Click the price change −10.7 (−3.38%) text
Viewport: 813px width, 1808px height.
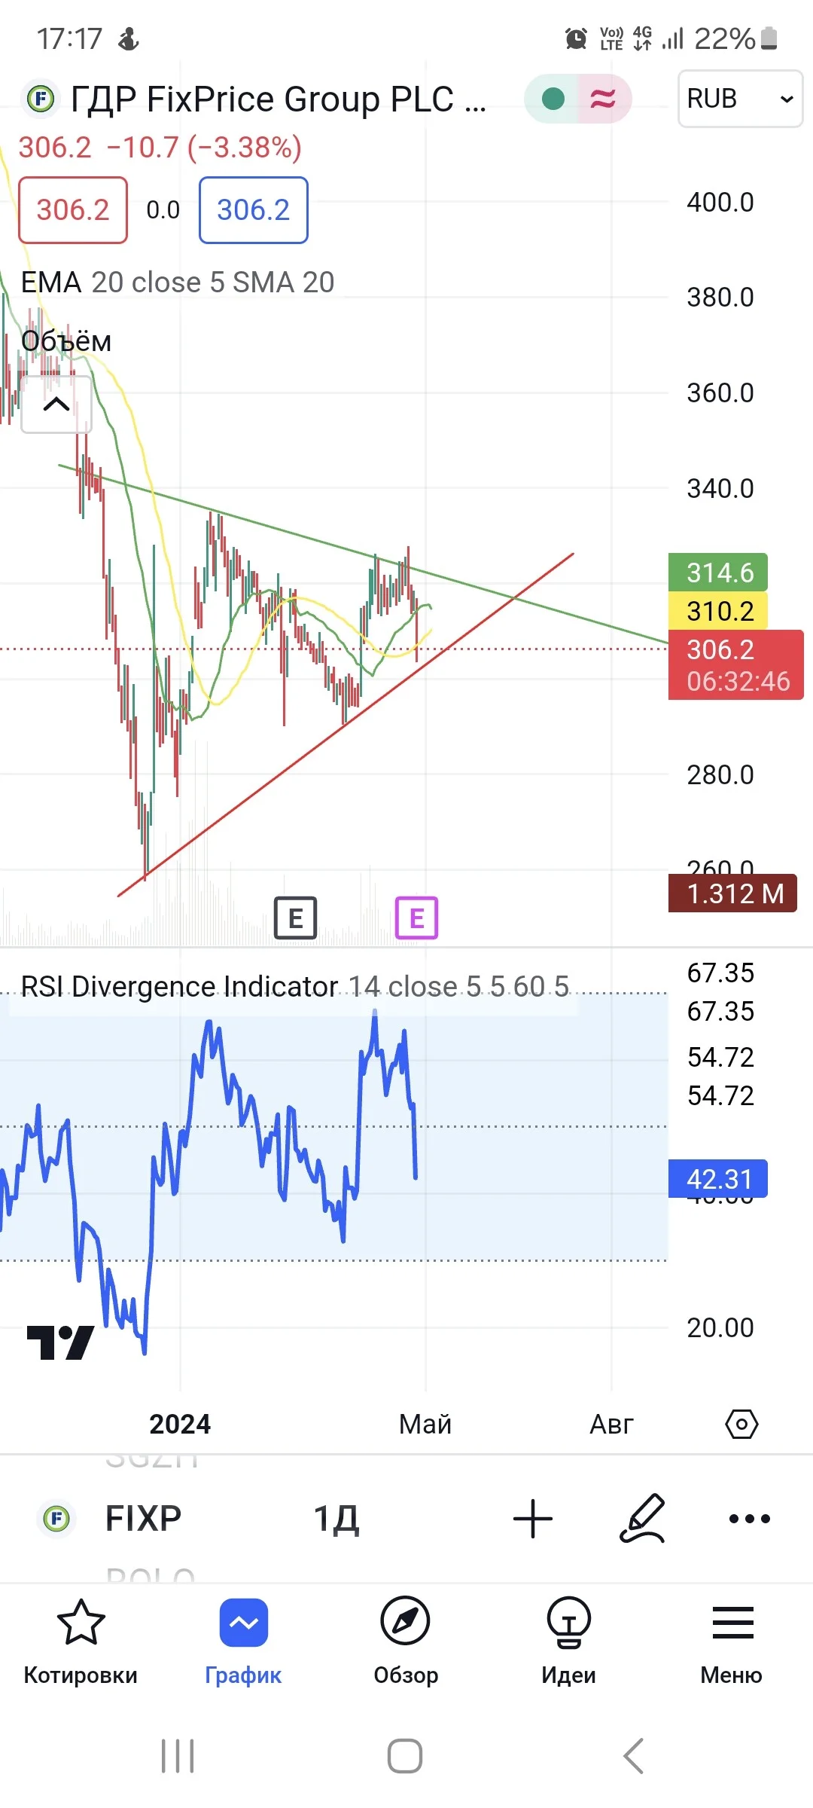(204, 148)
